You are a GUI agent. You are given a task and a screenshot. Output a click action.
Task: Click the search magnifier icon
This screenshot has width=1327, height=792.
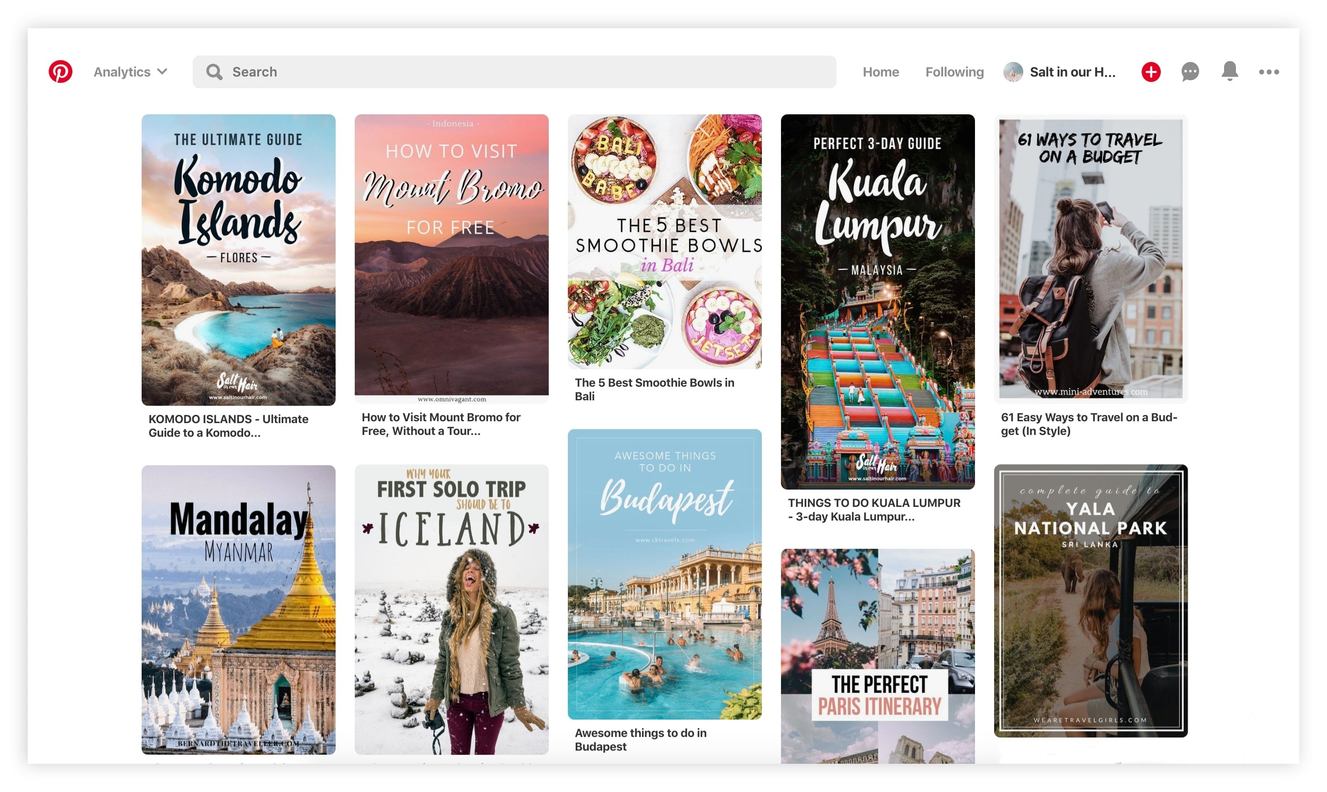pyautogui.click(x=214, y=72)
